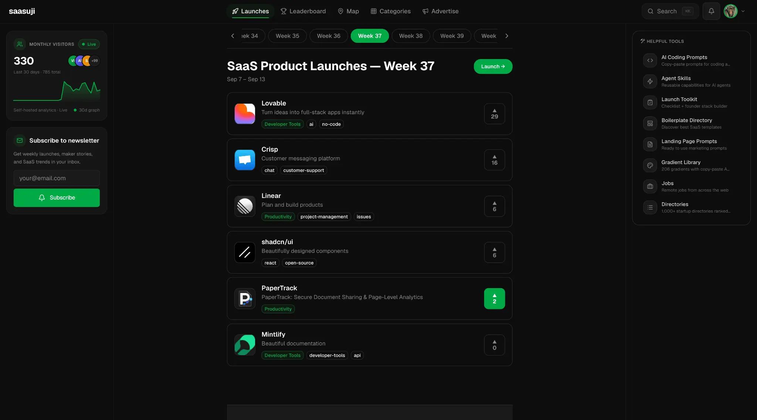Open the Gradient Library palette icon
Image resolution: width=757 pixels, height=420 pixels.
click(x=650, y=165)
